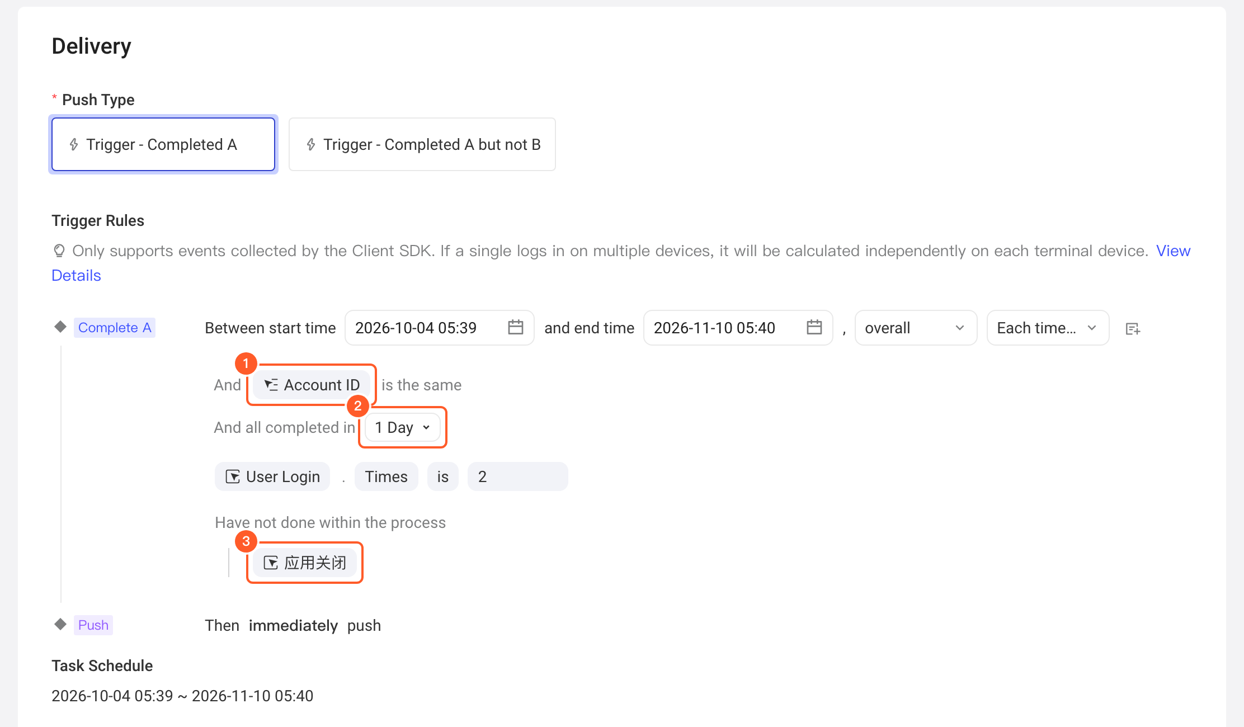Click the diamond marker beside Complete A
This screenshot has height=727, width=1244.
[60, 327]
